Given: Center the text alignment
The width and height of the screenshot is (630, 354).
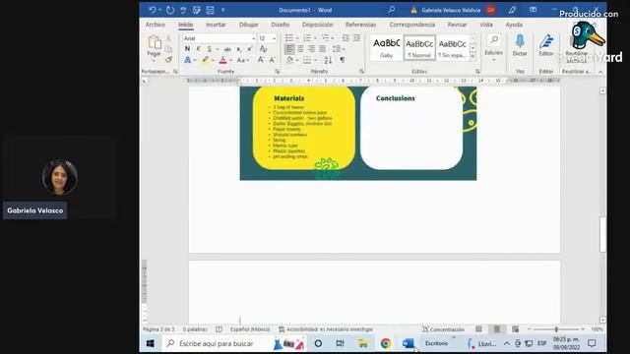Looking at the screenshot, I should 300,49.
